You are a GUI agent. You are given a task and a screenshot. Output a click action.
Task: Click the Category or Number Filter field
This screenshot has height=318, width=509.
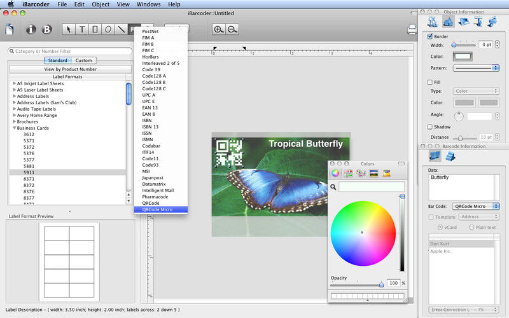70,52
